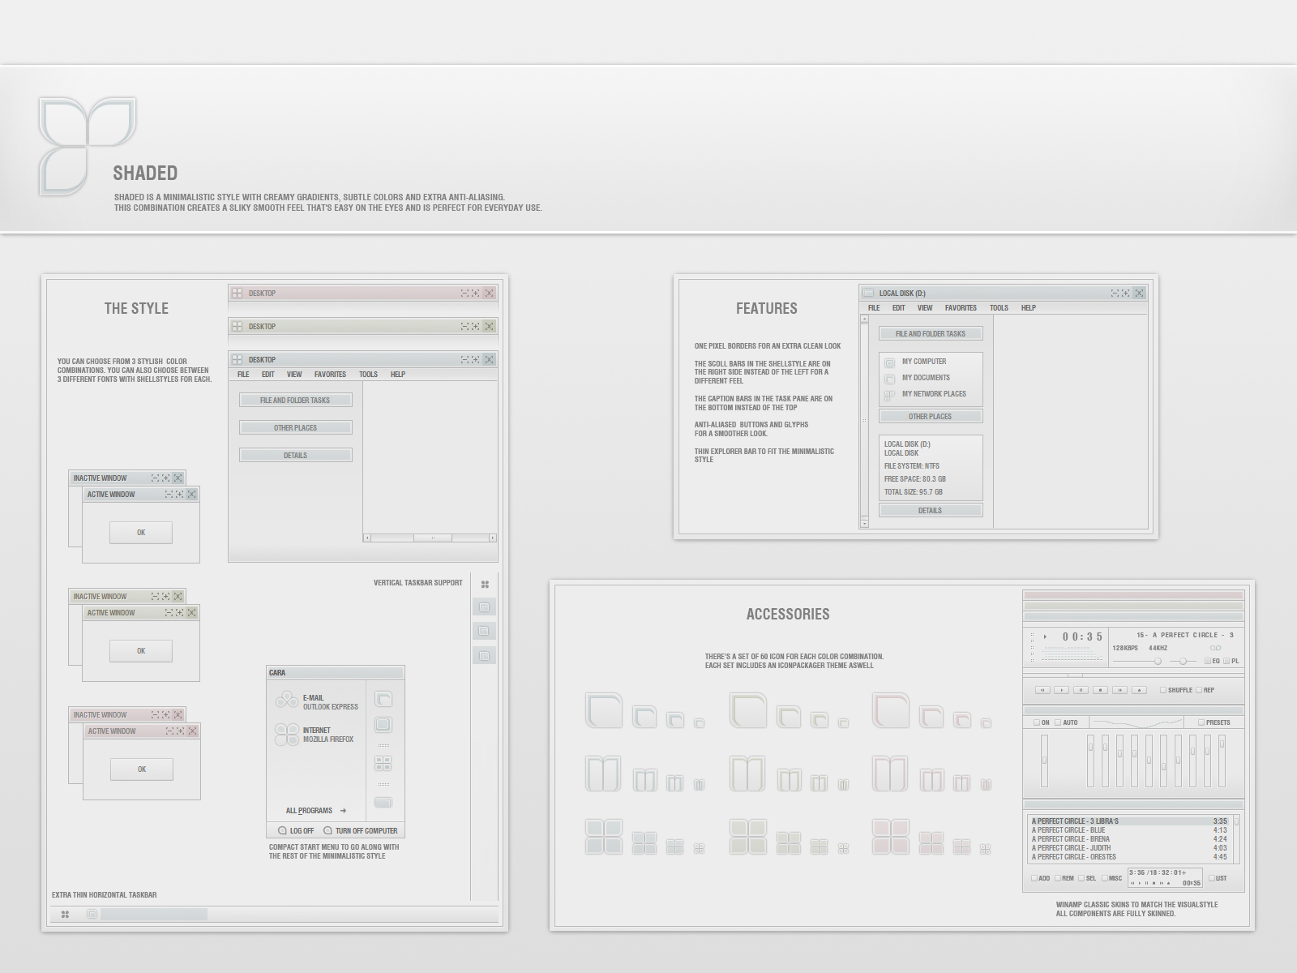Expand Details in the Desktop window

click(295, 455)
